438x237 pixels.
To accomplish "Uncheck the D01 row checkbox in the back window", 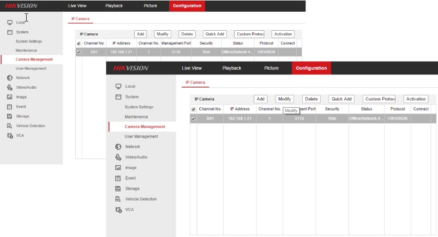I will pos(78,52).
